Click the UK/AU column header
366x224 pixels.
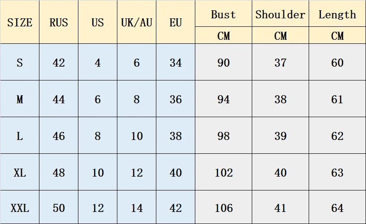[x=137, y=22]
